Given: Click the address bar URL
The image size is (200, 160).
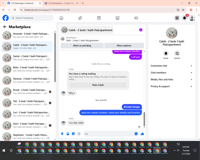Looking at the screenshot, I should (x=47, y=10).
